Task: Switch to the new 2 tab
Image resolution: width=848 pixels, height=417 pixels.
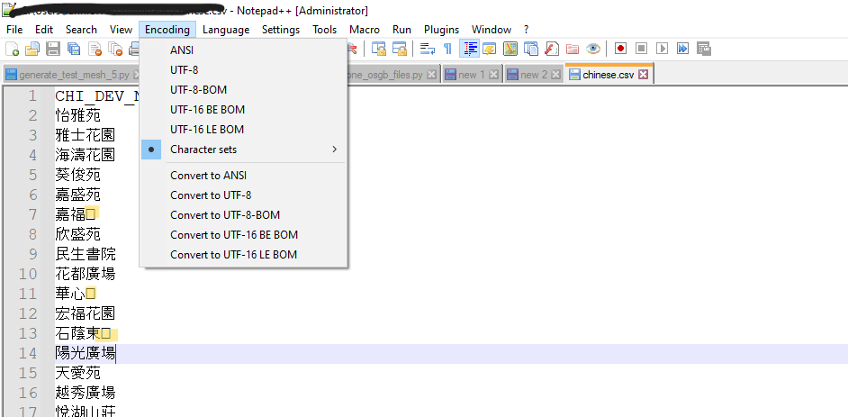Action: [x=533, y=75]
